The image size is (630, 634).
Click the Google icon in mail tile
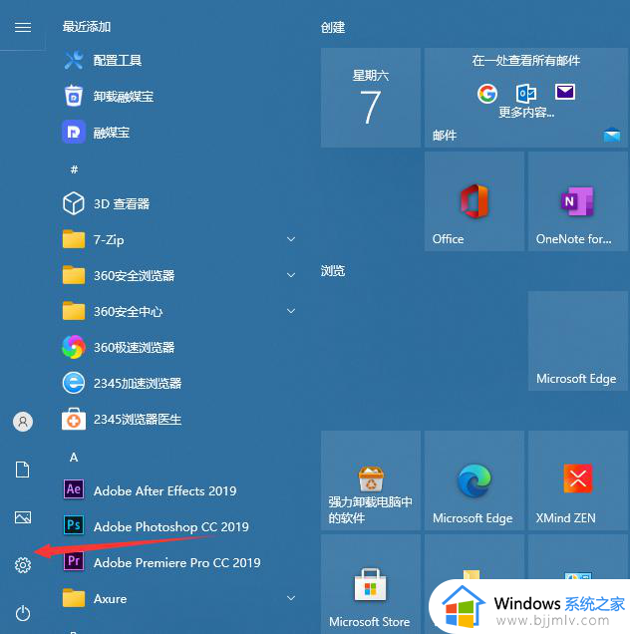coord(487,94)
